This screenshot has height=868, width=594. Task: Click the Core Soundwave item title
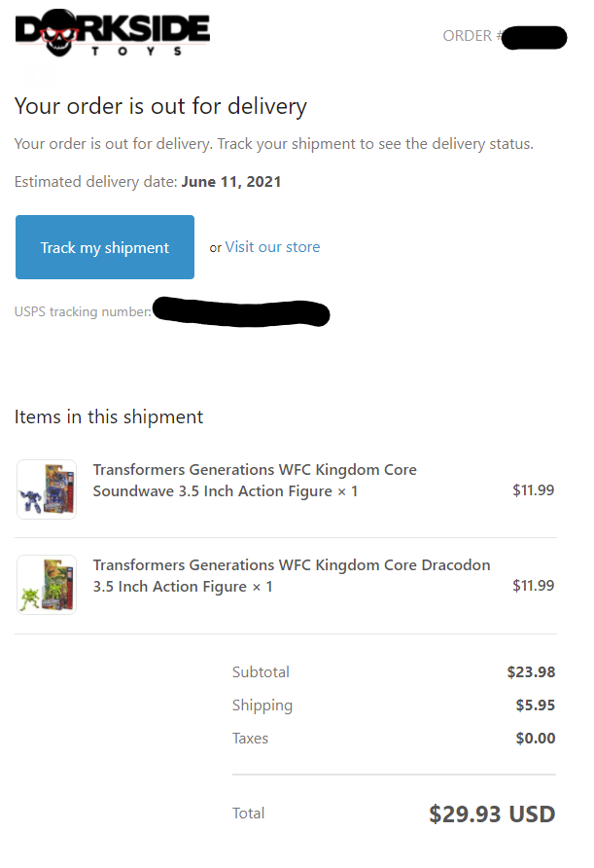pyautogui.click(x=255, y=481)
